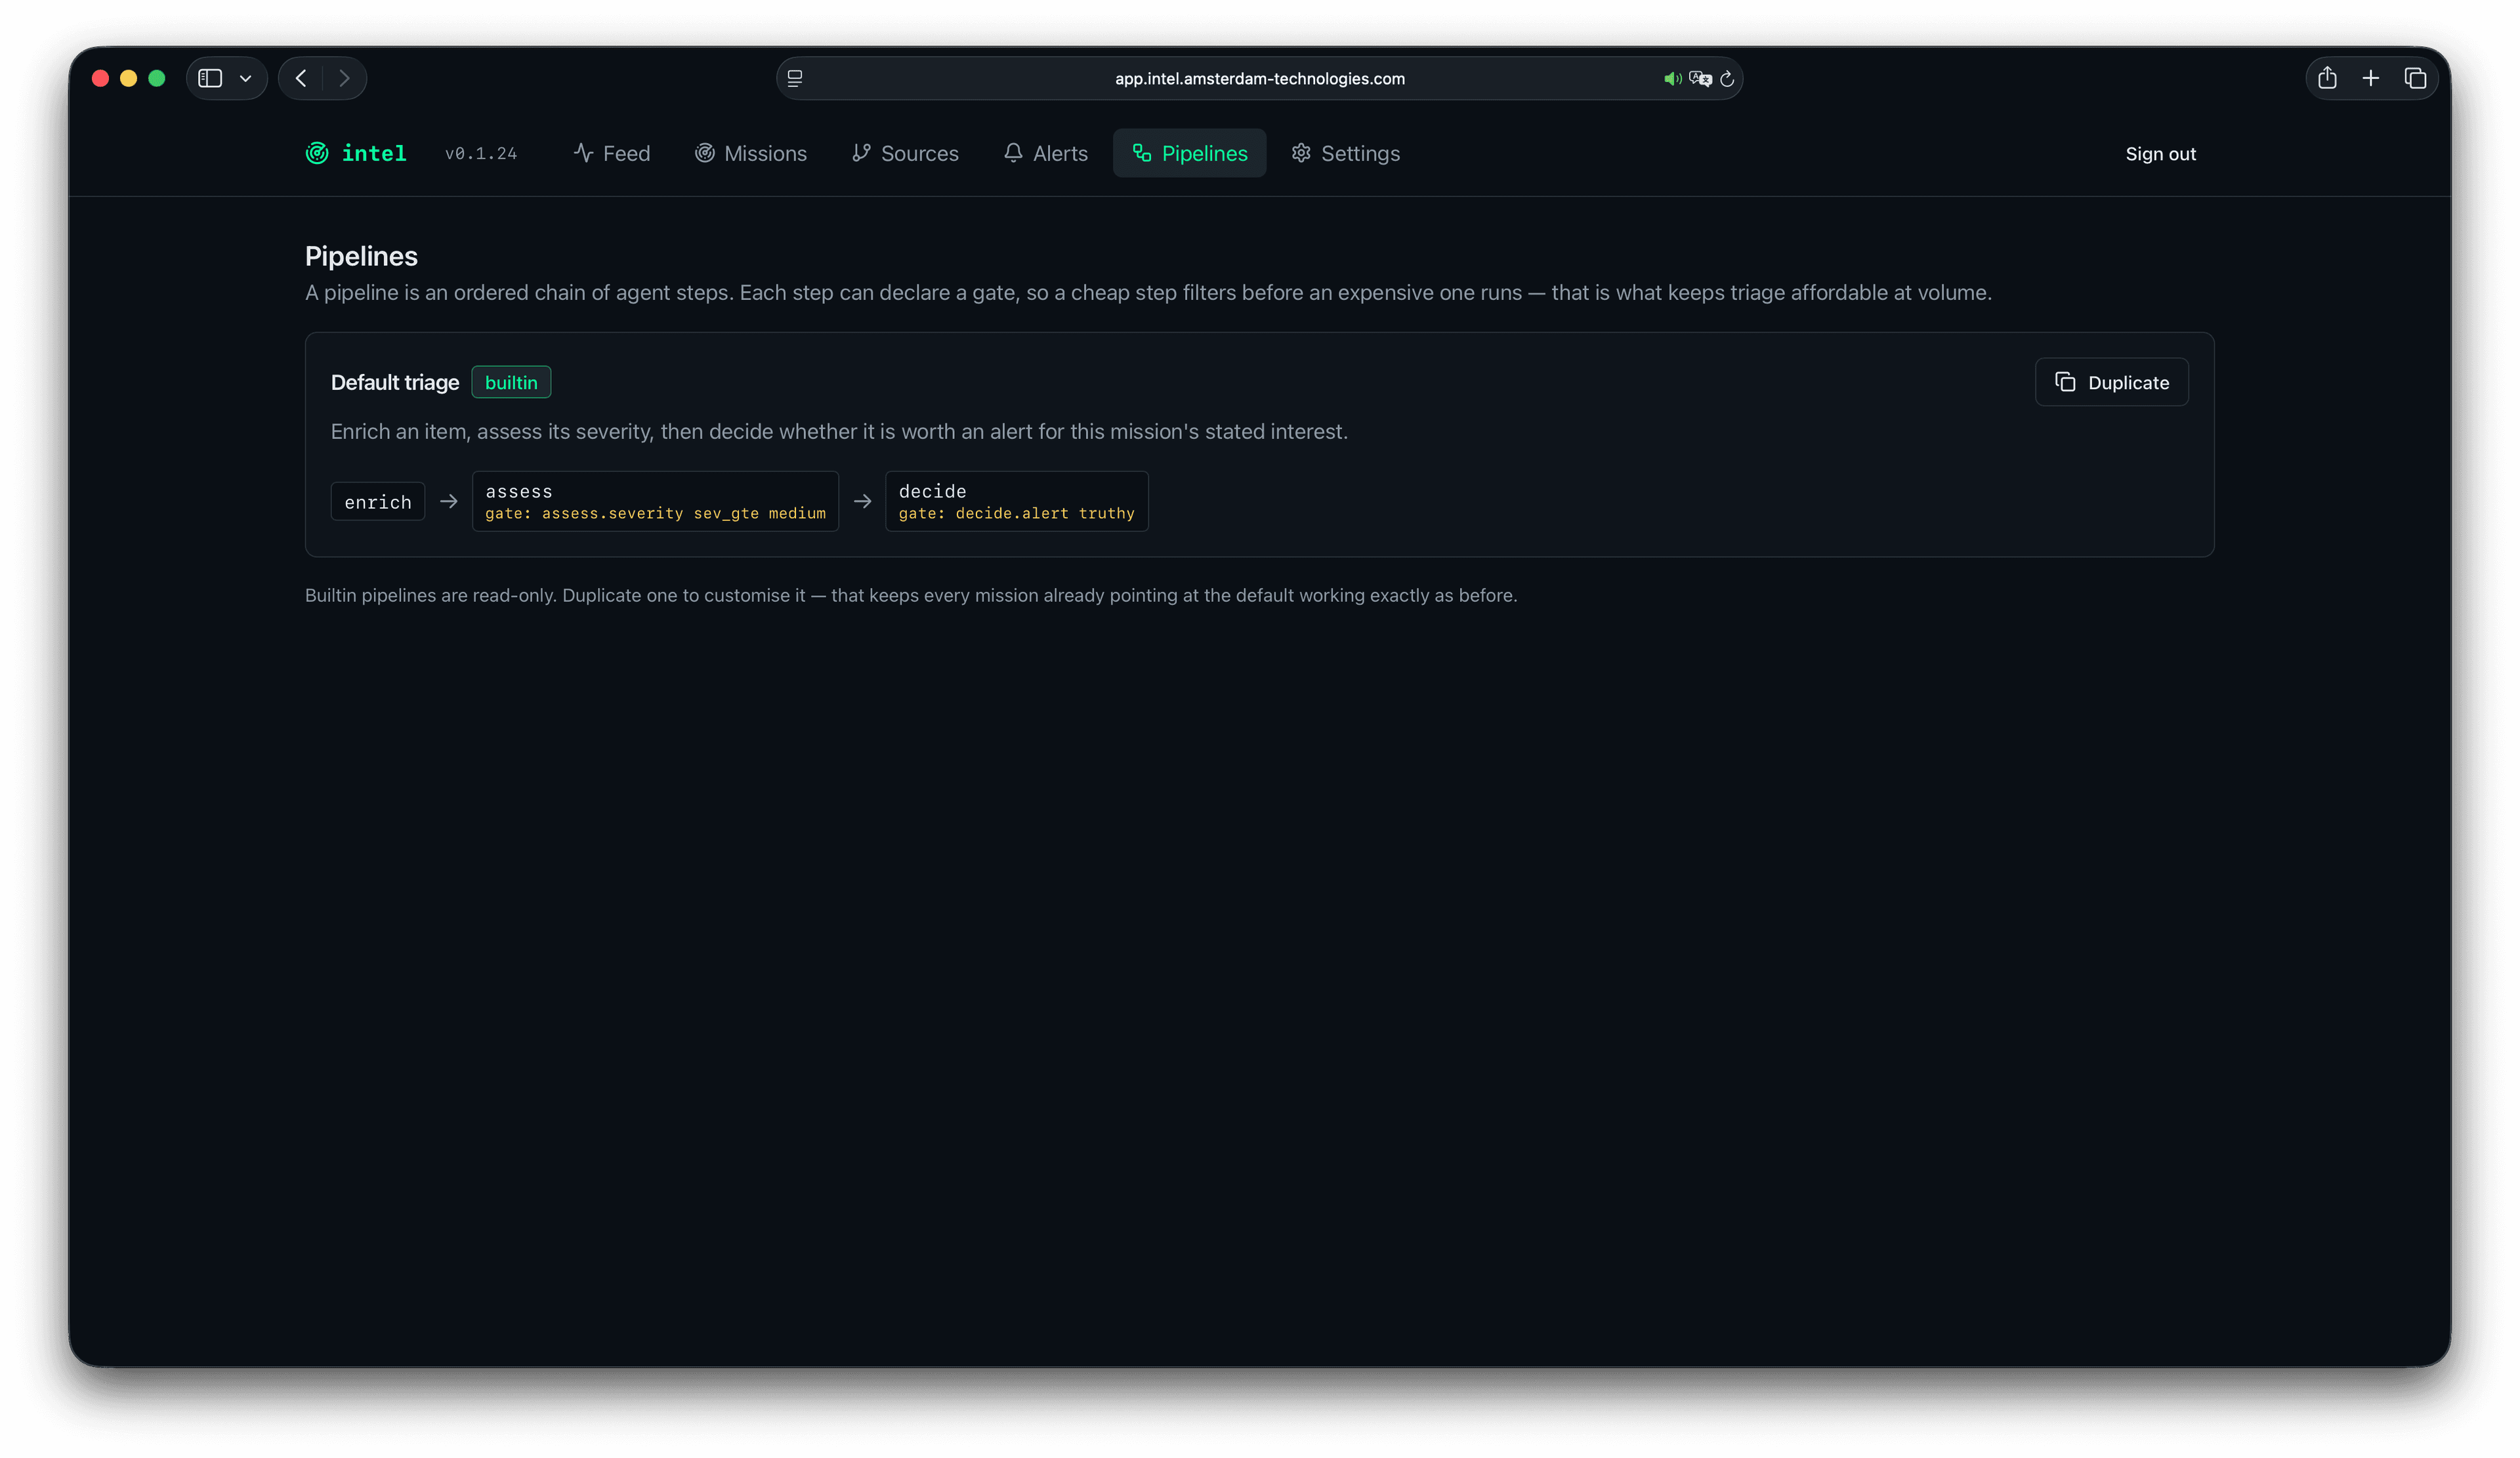Expand the sidebar options chevron
This screenshot has width=2520, height=1458.
point(245,78)
